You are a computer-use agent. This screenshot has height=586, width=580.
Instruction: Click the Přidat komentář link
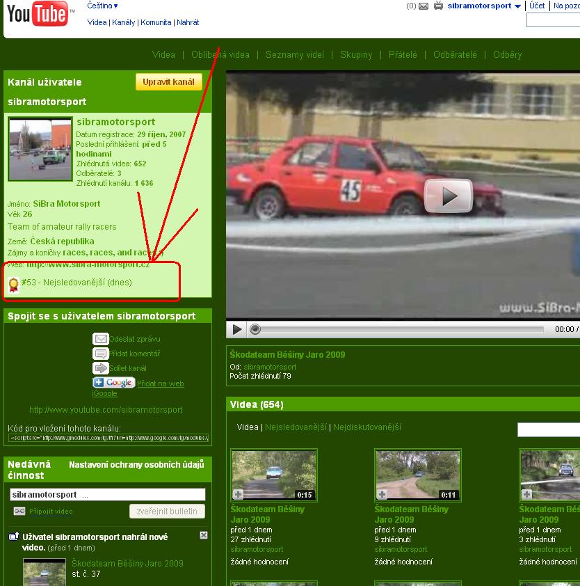pyautogui.click(x=134, y=354)
